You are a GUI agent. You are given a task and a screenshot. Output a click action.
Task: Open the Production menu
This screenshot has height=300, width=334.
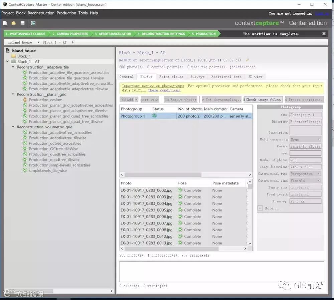[66, 13]
